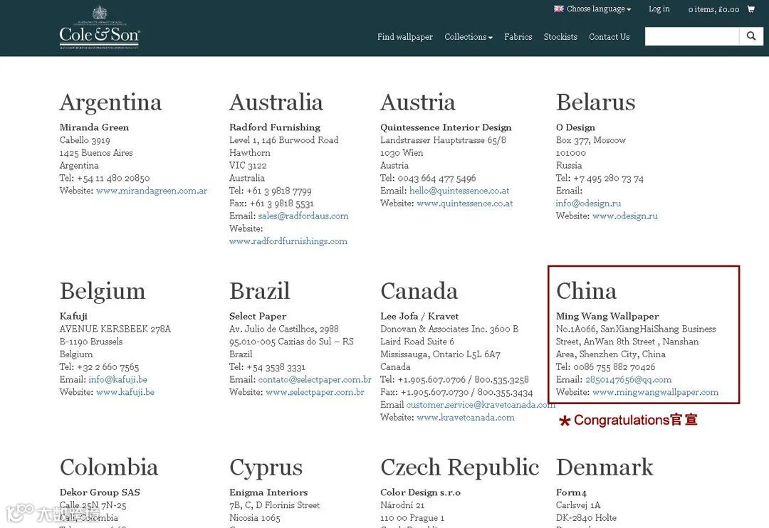Image resolution: width=769 pixels, height=528 pixels.
Task: Click Form4 stockist name
Action: tap(571, 492)
